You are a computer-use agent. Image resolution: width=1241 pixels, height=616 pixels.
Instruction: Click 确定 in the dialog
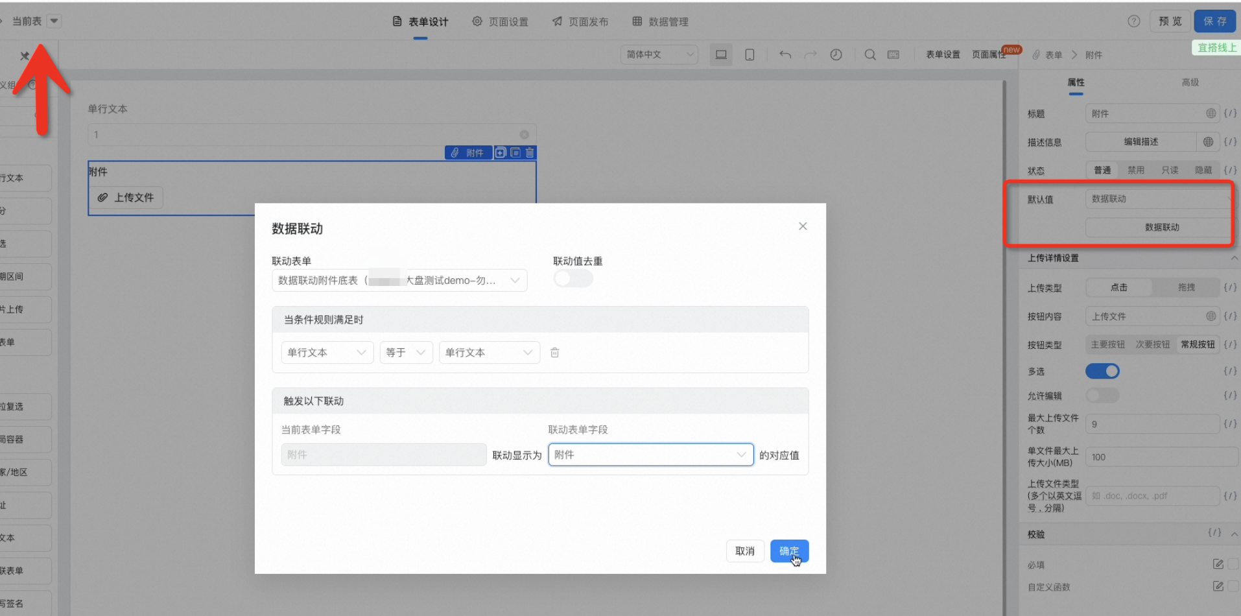point(789,551)
